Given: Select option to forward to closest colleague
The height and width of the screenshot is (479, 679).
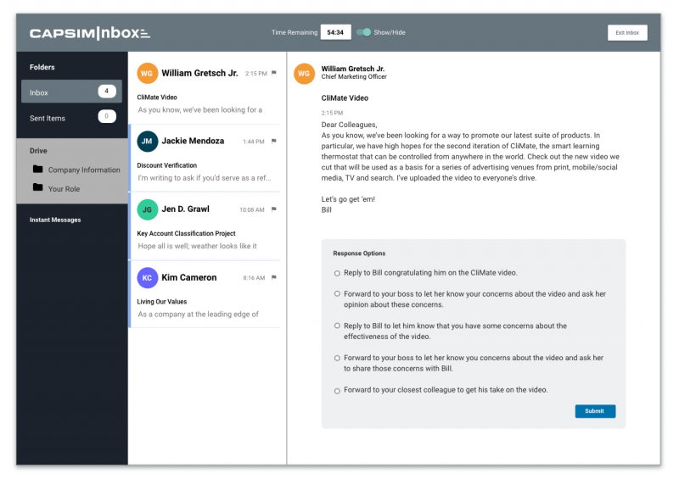Looking at the screenshot, I should pyautogui.click(x=337, y=391).
